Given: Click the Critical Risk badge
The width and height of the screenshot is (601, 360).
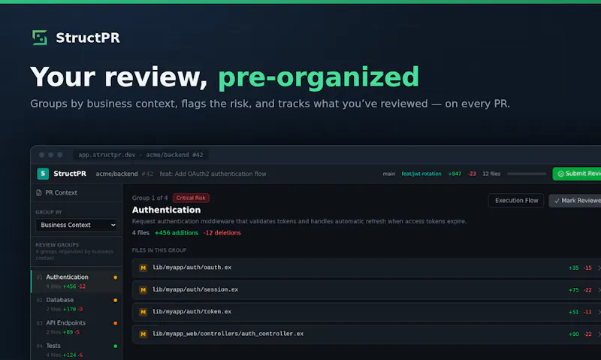Looking at the screenshot, I should (x=191, y=198).
